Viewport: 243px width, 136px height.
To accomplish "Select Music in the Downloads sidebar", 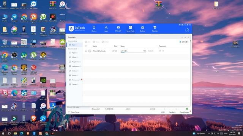I will click(74, 57).
